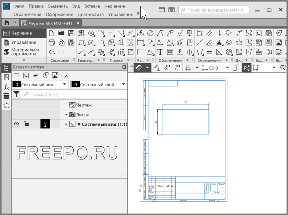Create a new document with the blank page icon

tap(52, 33)
